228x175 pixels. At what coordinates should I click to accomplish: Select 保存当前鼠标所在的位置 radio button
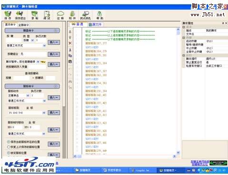tap(9, 142)
